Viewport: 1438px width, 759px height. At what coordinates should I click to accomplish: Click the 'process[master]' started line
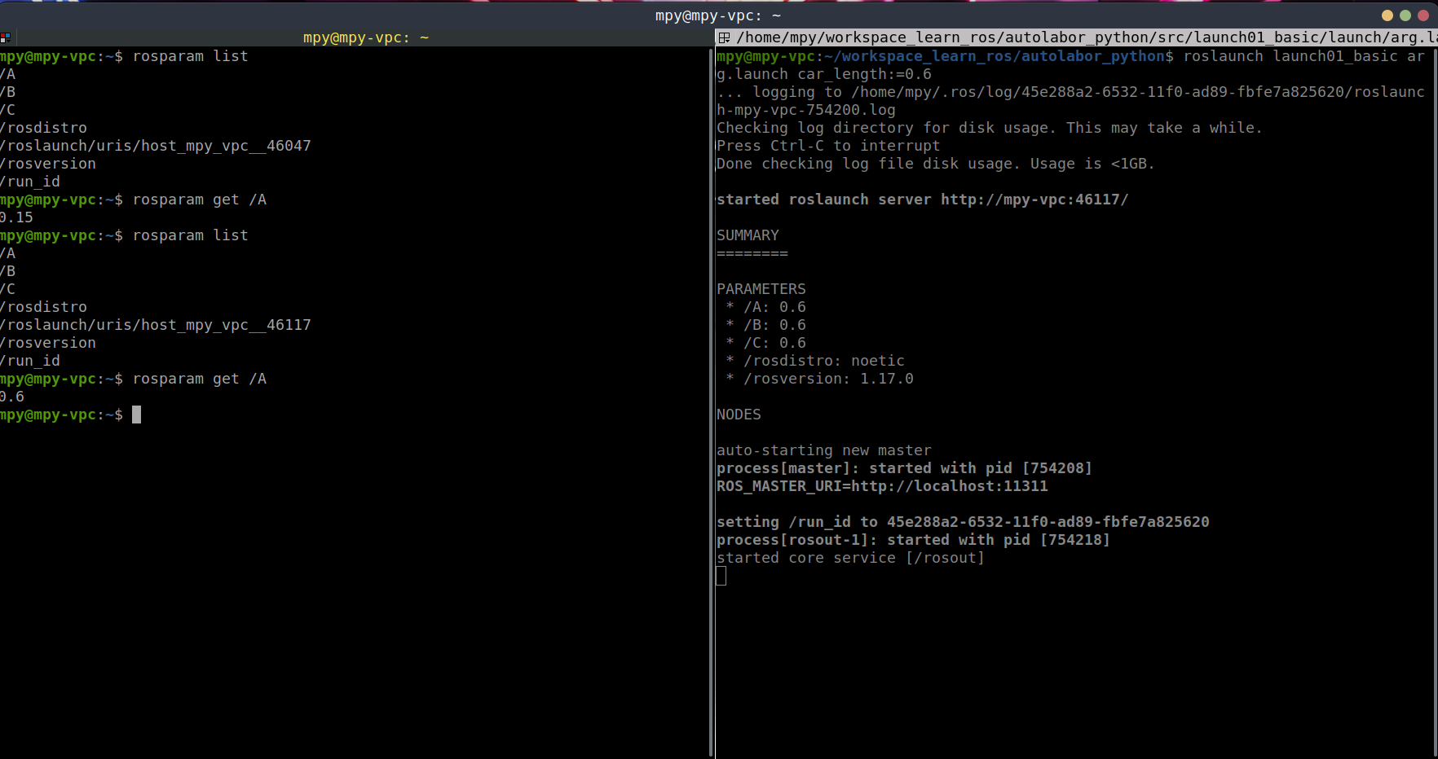click(904, 468)
